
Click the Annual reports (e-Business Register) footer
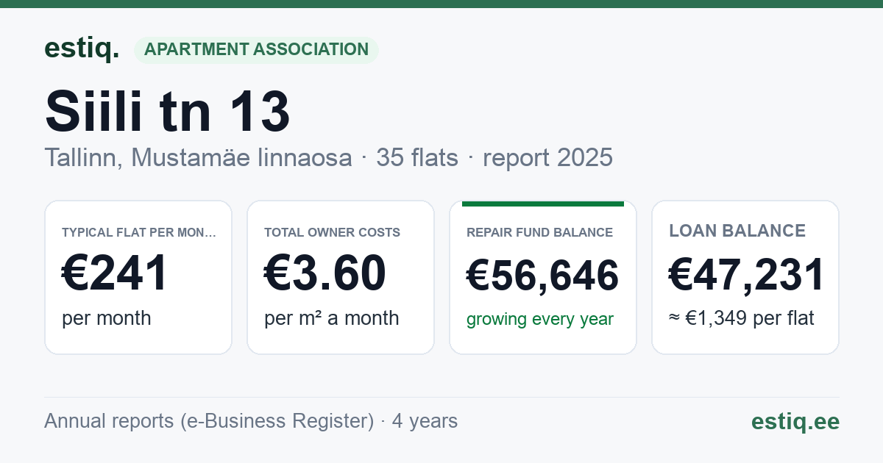point(251,421)
